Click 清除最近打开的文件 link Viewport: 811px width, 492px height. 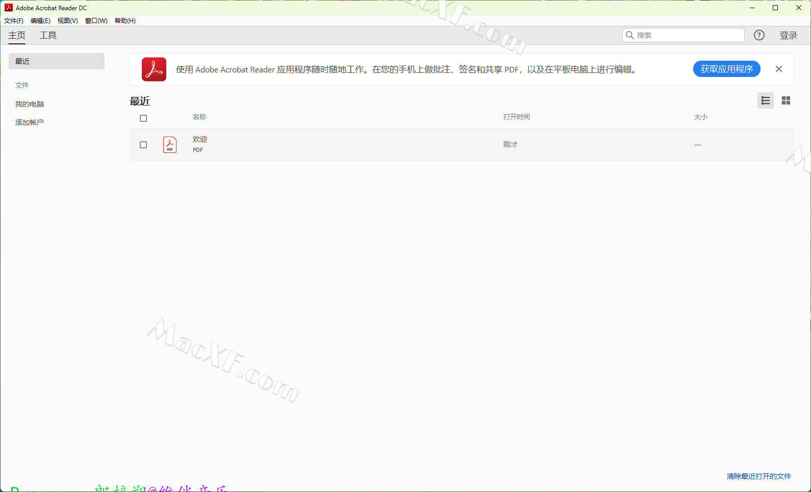(758, 476)
